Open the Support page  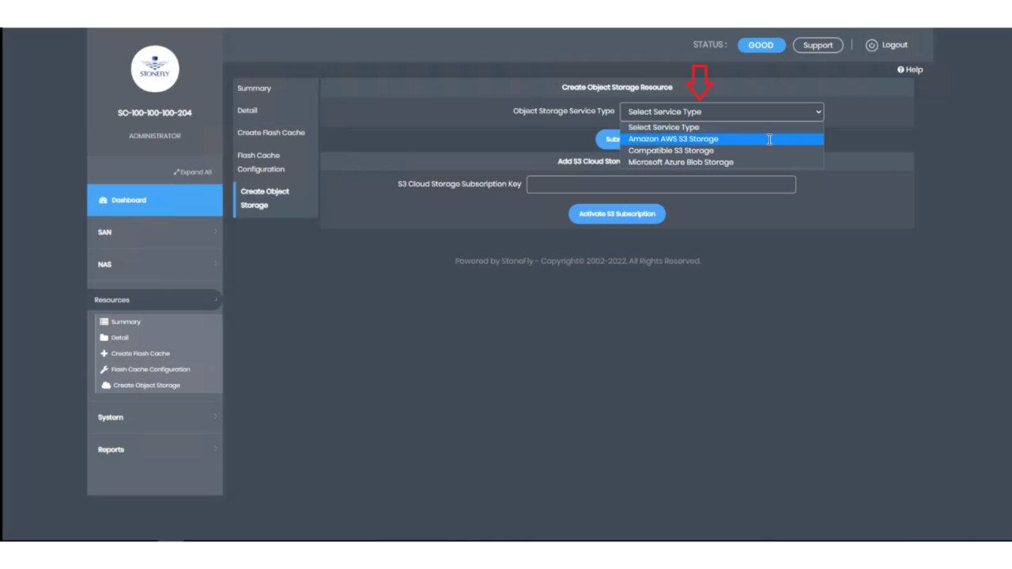point(818,45)
